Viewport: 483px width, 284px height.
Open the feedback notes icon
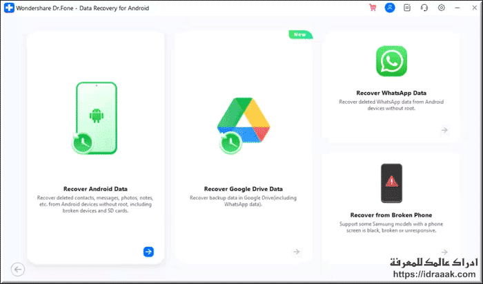(x=407, y=8)
